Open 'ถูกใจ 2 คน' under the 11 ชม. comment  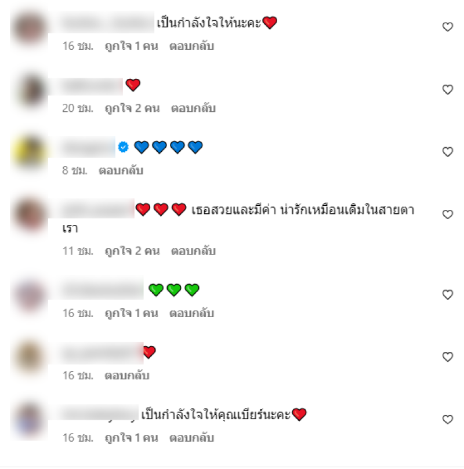tap(132, 251)
